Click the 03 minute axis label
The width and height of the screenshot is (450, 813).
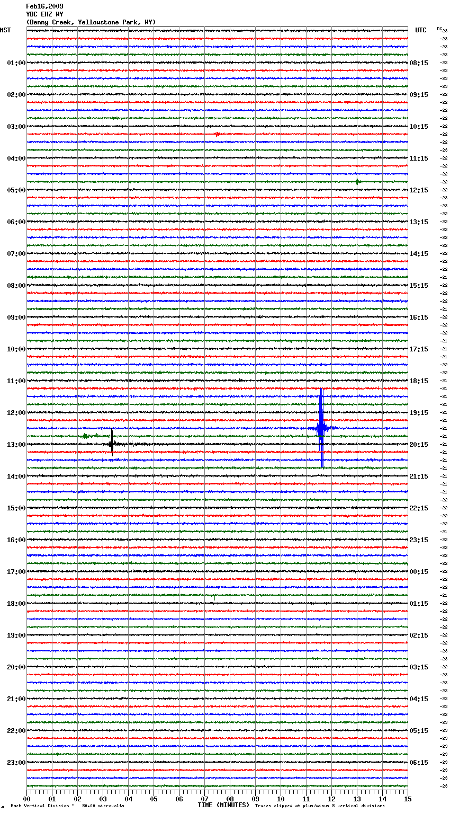pyautogui.click(x=103, y=799)
